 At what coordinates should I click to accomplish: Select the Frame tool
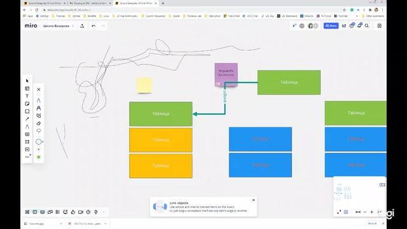pos(27,142)
